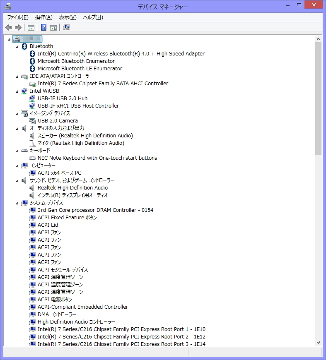Click the scrollbar up arrow
Viewport: 326px width, 360px height.
pos(318,39)
